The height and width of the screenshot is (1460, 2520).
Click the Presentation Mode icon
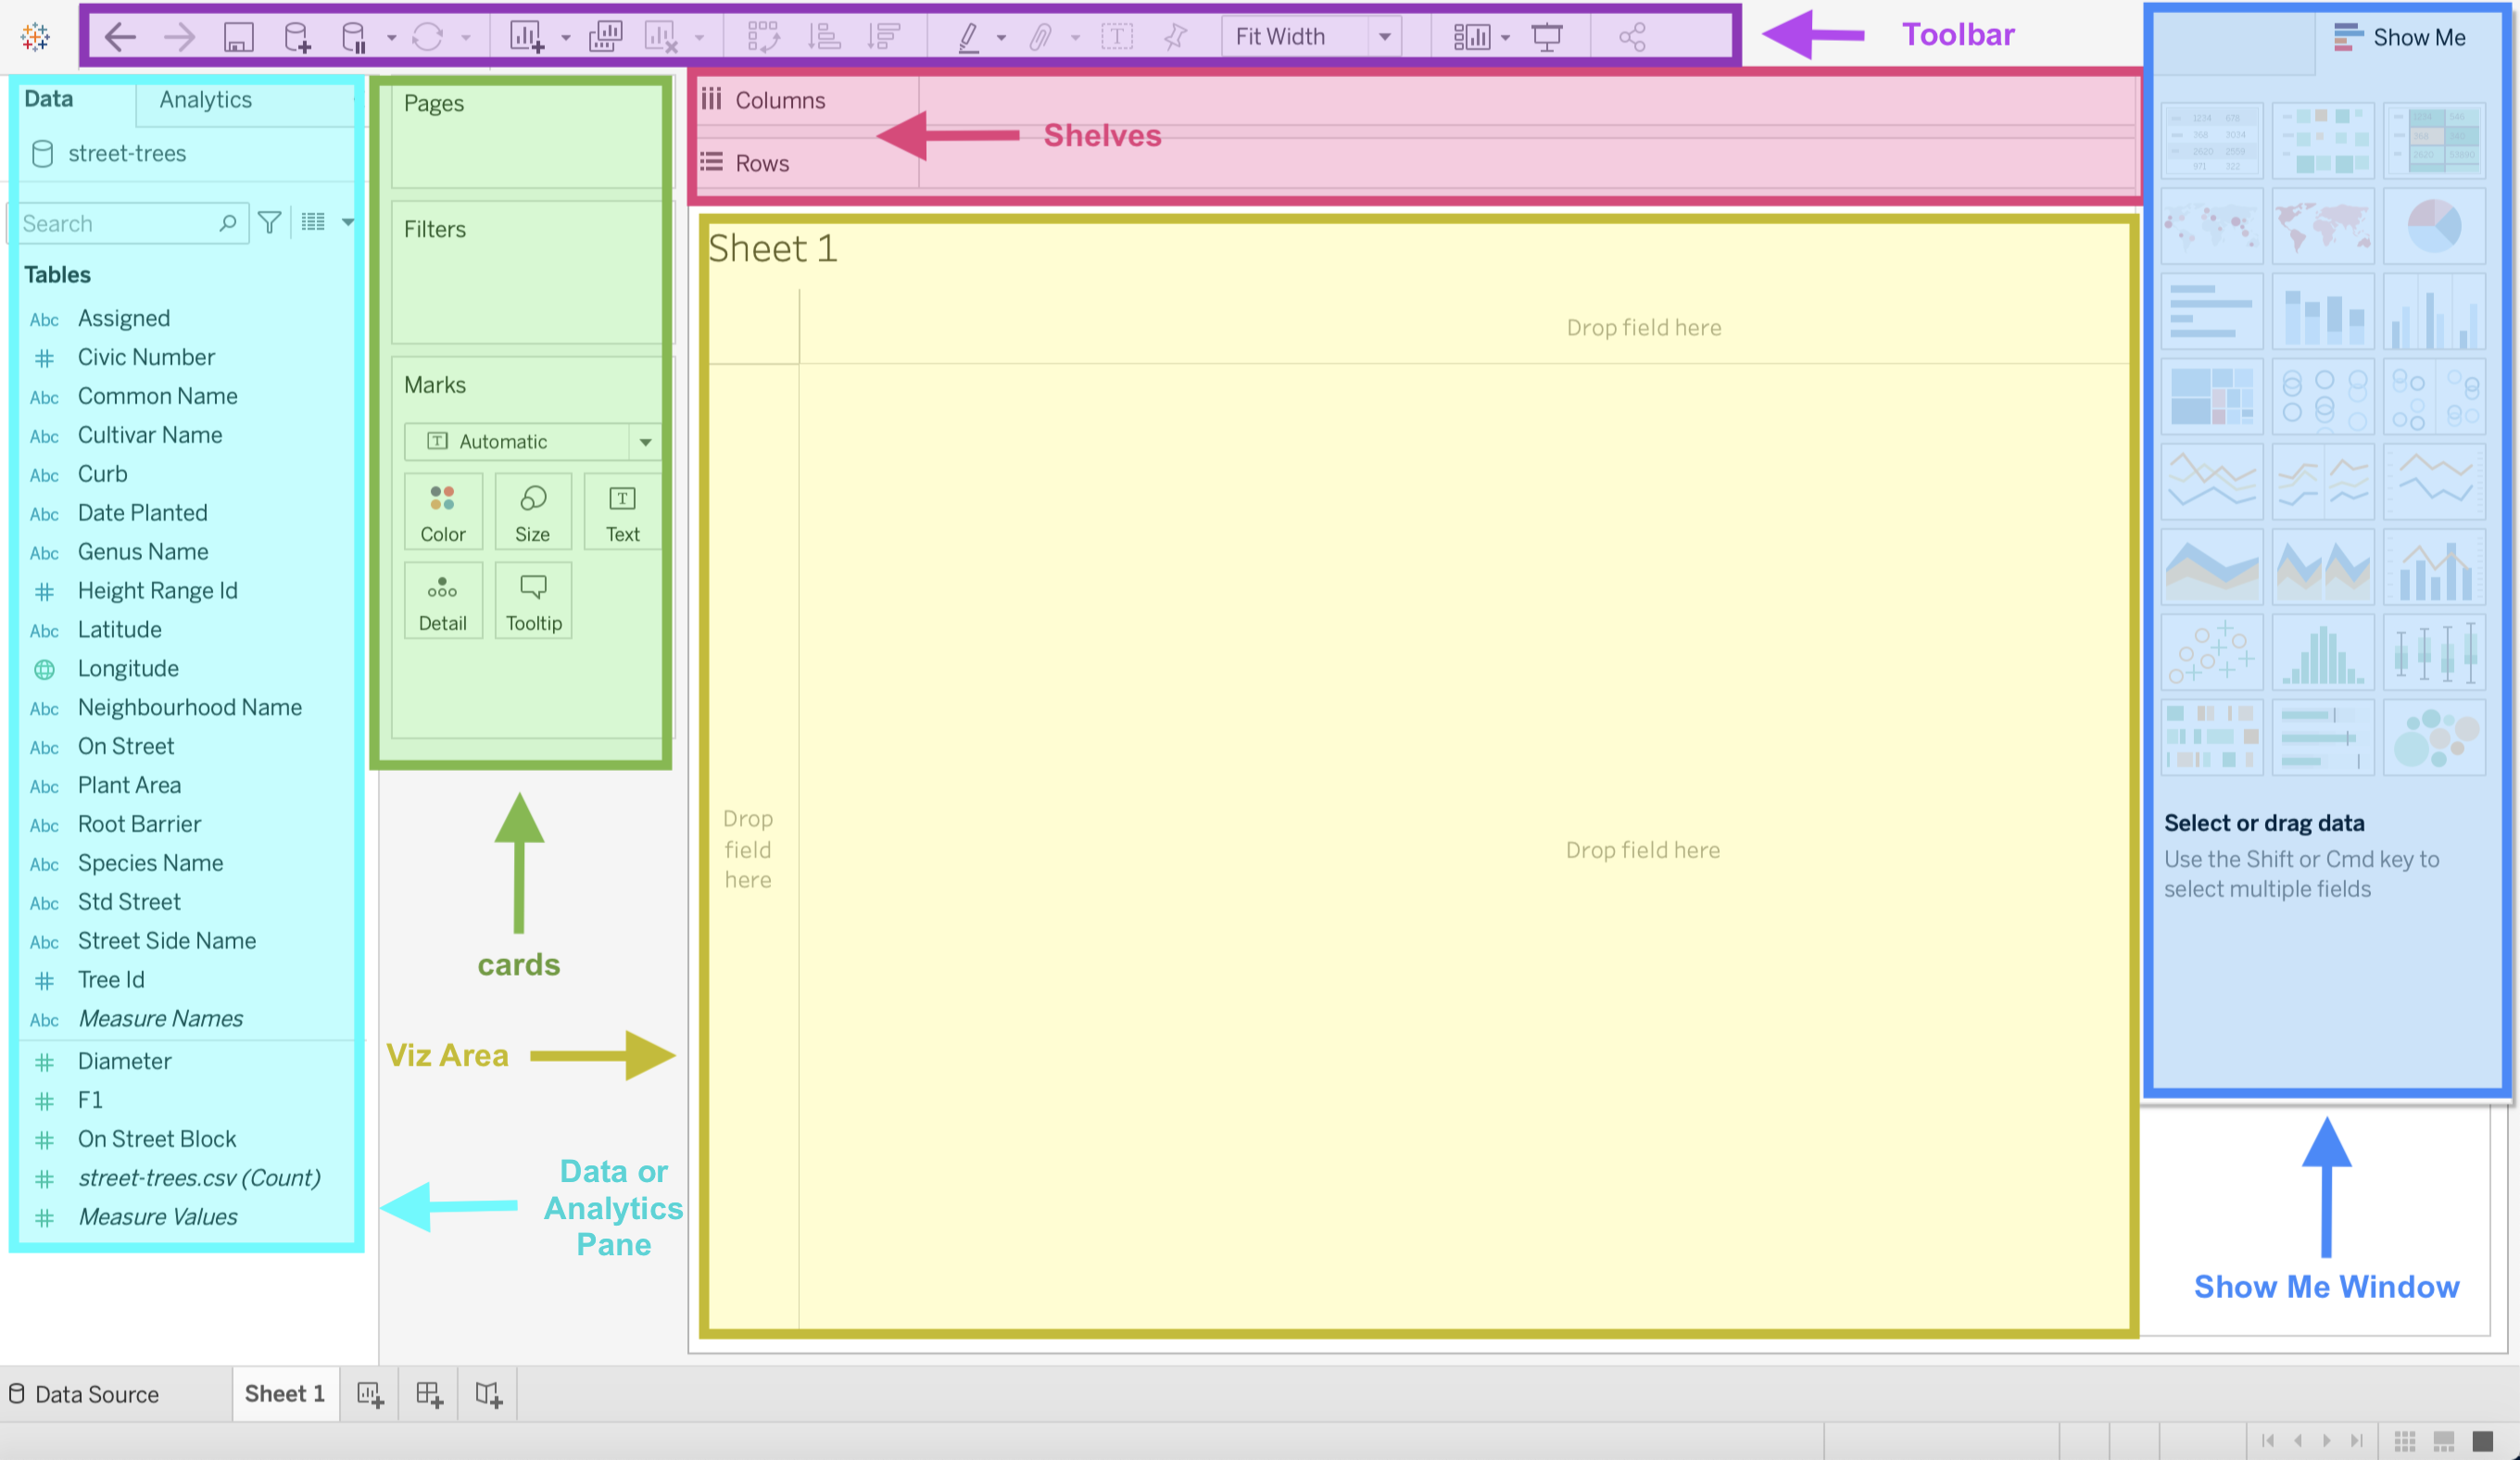point(1546,37)
